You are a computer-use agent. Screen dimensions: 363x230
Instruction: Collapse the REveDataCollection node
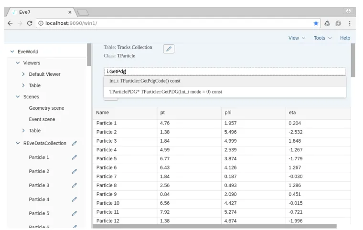18,143
